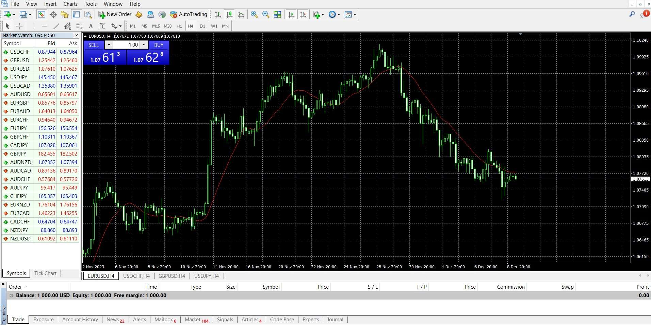
Task: Expand the Profiles dropdown arrow
Action: [30, 15]
